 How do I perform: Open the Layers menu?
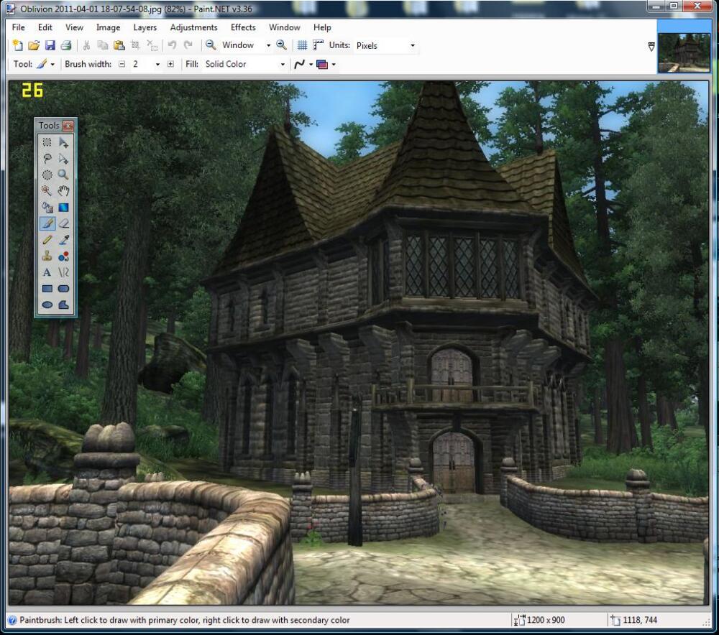click(x=145, y=27)
